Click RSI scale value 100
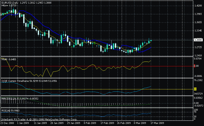Image resolution: width=204 pixels, height=126 pixels. point(196,110)
